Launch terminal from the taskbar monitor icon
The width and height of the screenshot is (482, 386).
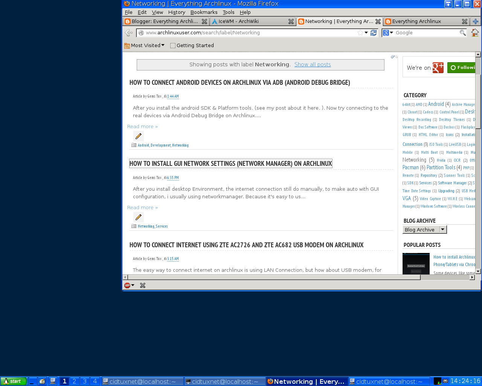point(53,381)
